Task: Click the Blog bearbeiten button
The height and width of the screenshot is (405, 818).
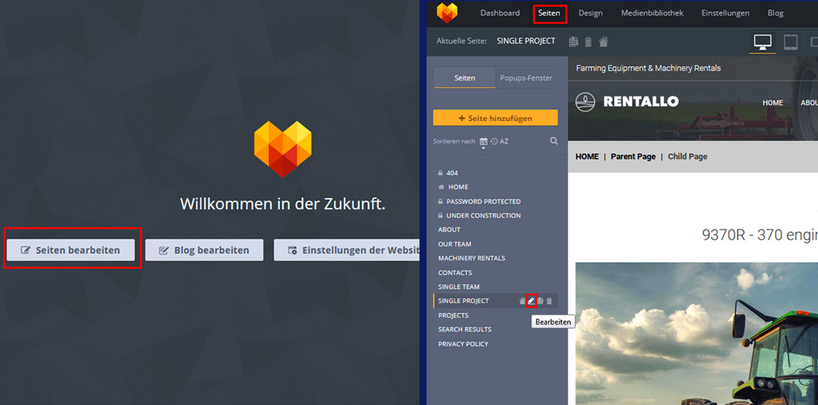Action: click(204, 250)
